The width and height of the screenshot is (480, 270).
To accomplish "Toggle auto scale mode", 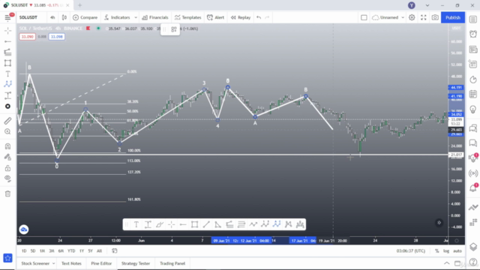I will pyautogui.click(x=457, y=250).
